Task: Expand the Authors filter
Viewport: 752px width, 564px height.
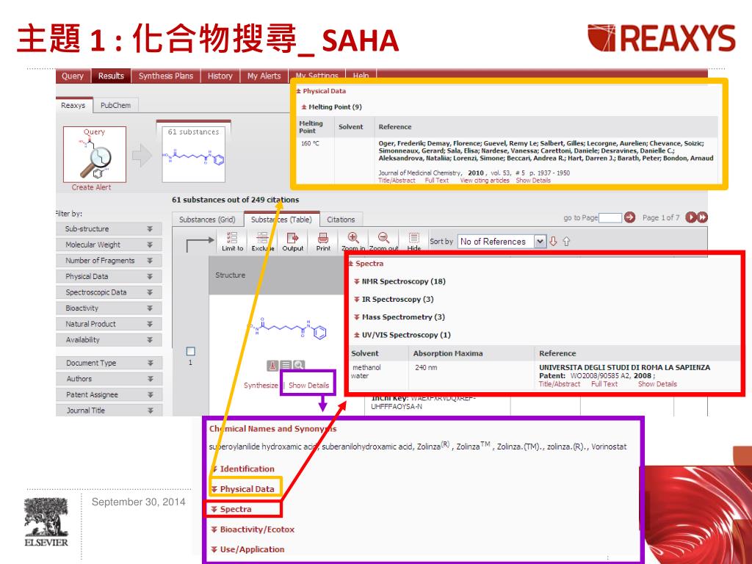Action: 109,379
